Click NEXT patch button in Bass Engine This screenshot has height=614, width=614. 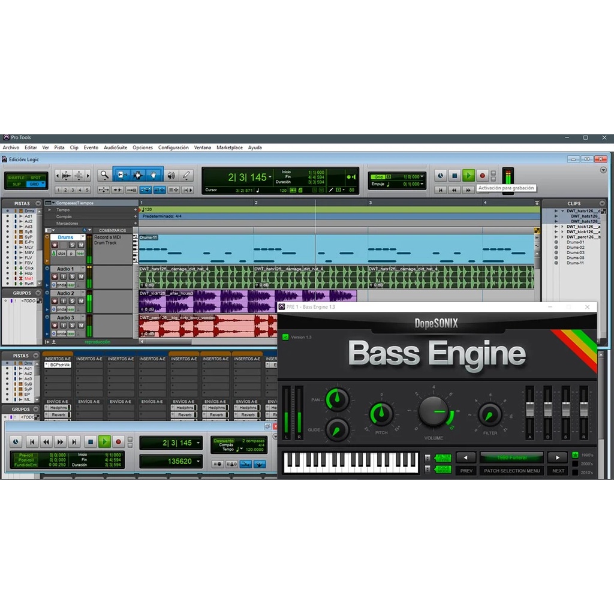tap(558, 471)
